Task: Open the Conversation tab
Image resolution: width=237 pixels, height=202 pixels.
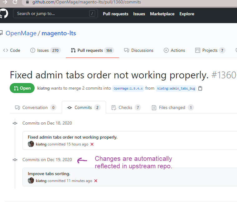Action: 35,107
